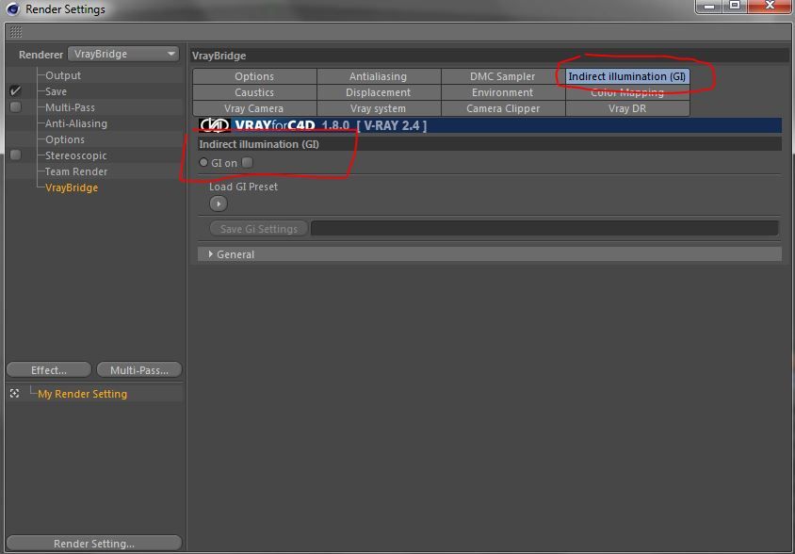This screenshot has height=554, width=795.
Task: Switch to the Vray system tab
Action: click(x=379, y=108)
